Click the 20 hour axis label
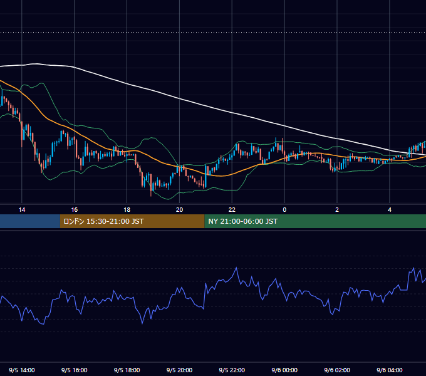 pyautogui.click(x=179, y=210)
